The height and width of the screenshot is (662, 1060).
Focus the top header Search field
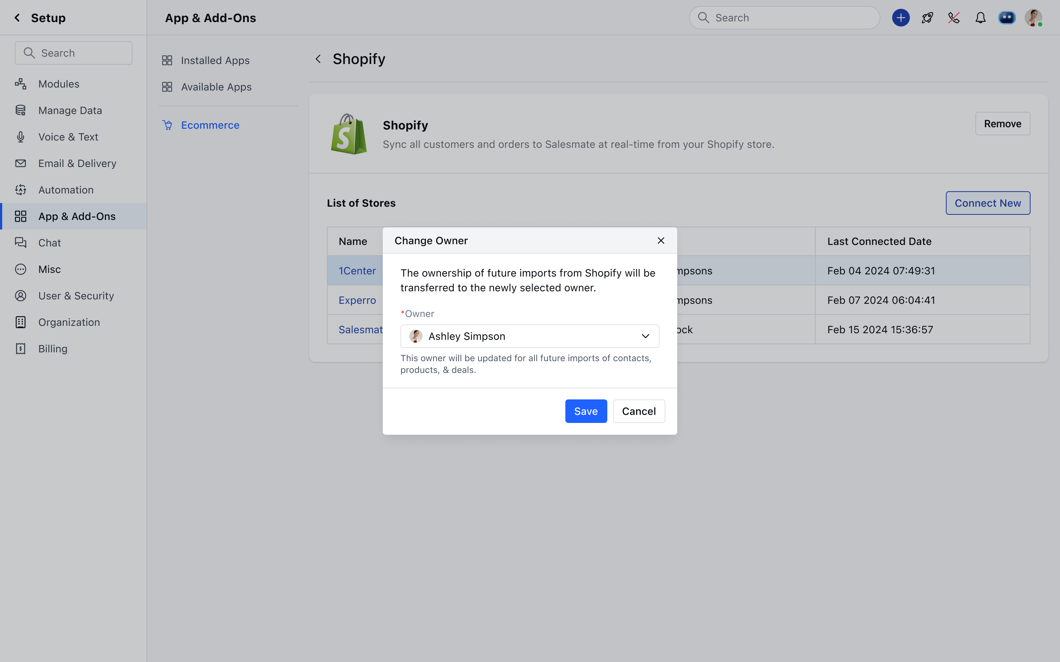coord(784,18)
